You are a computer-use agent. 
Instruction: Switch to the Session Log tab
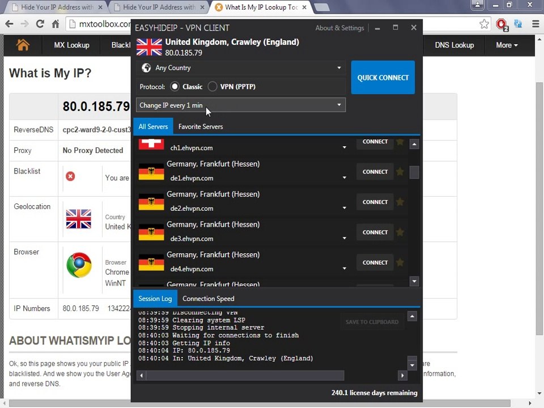click(x=155, y=299)
